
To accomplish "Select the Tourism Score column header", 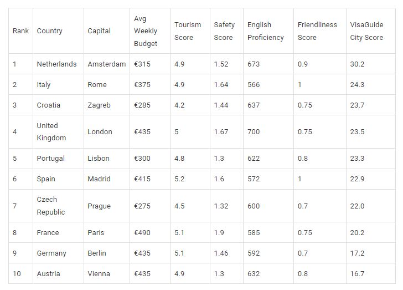I will pyautogui.click(x=190, y=31).
